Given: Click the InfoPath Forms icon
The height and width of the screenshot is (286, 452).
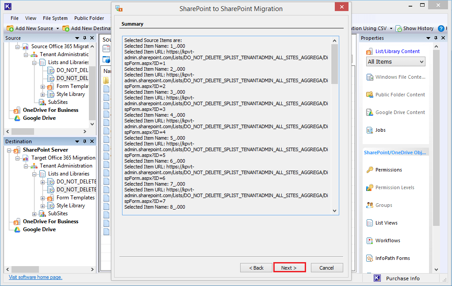Looking at the screenshot, I should coord(370,258).
